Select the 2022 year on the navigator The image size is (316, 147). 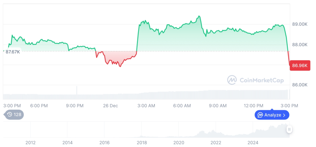216,143
